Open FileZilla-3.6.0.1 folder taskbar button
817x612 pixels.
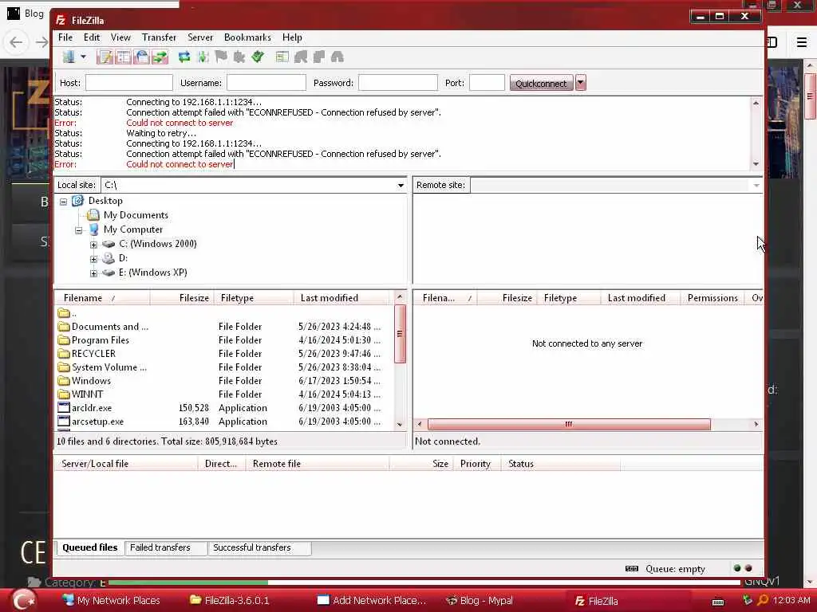(230, 601)
